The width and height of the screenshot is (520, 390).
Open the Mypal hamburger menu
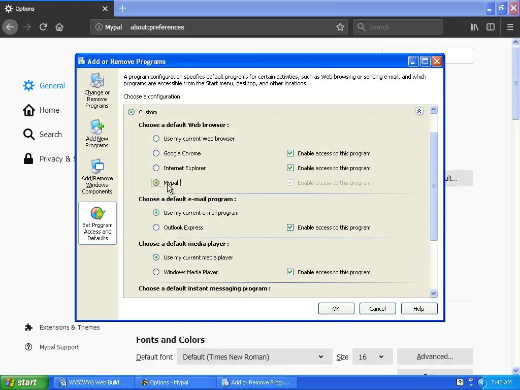point(510,27)
